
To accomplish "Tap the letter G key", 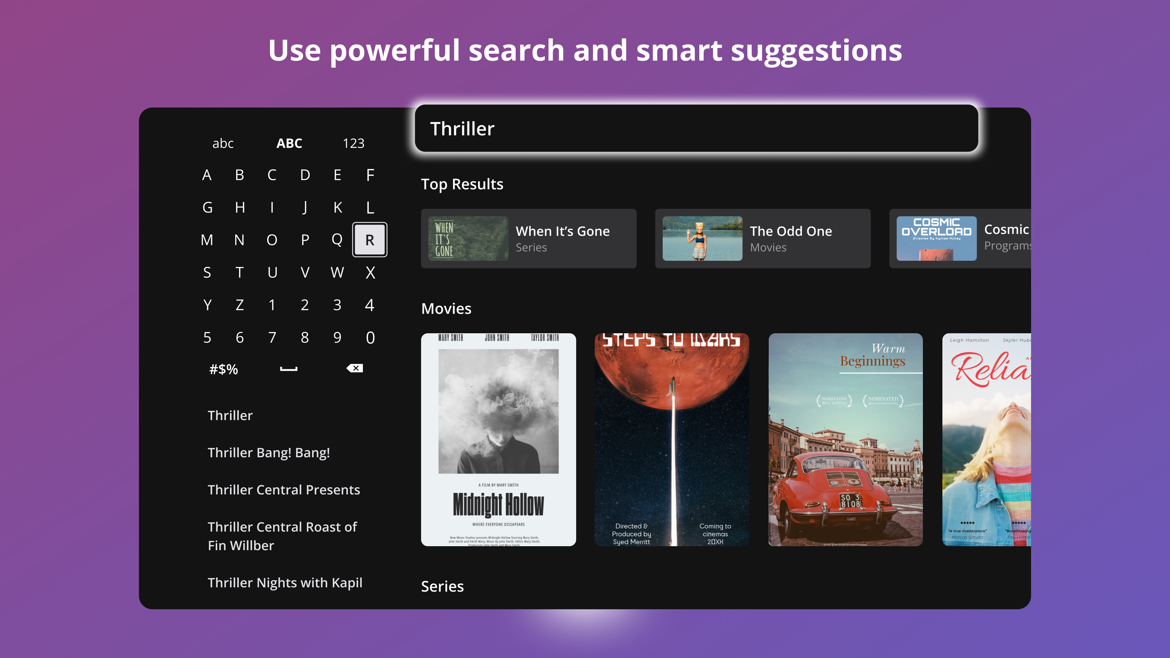I will click(207, 207).
